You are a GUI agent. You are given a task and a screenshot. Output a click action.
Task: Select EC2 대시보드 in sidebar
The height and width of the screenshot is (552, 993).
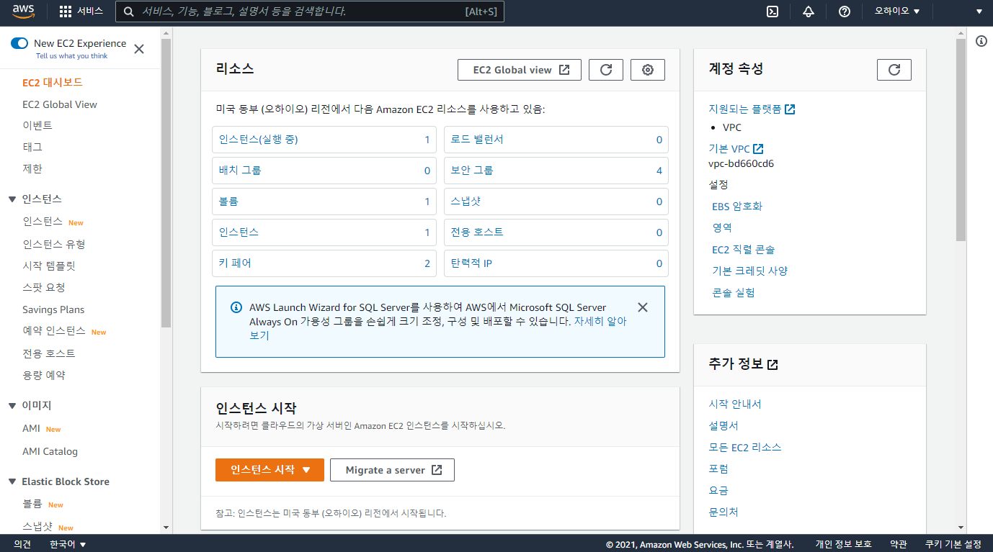tap(53, 83)
